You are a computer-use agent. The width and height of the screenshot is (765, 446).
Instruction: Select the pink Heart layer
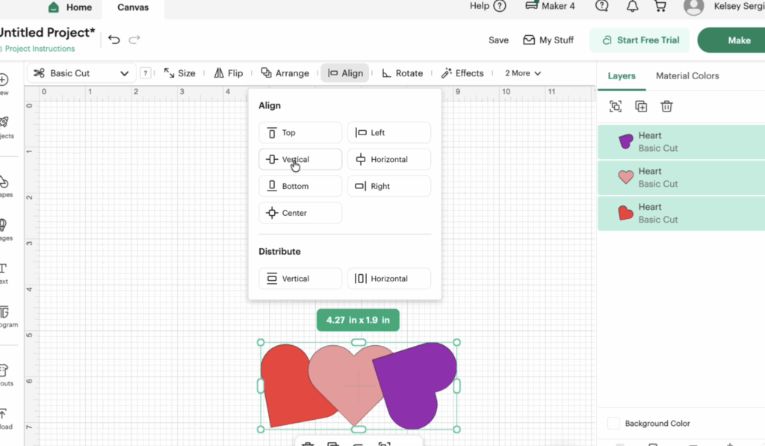[x=681, y=178]
